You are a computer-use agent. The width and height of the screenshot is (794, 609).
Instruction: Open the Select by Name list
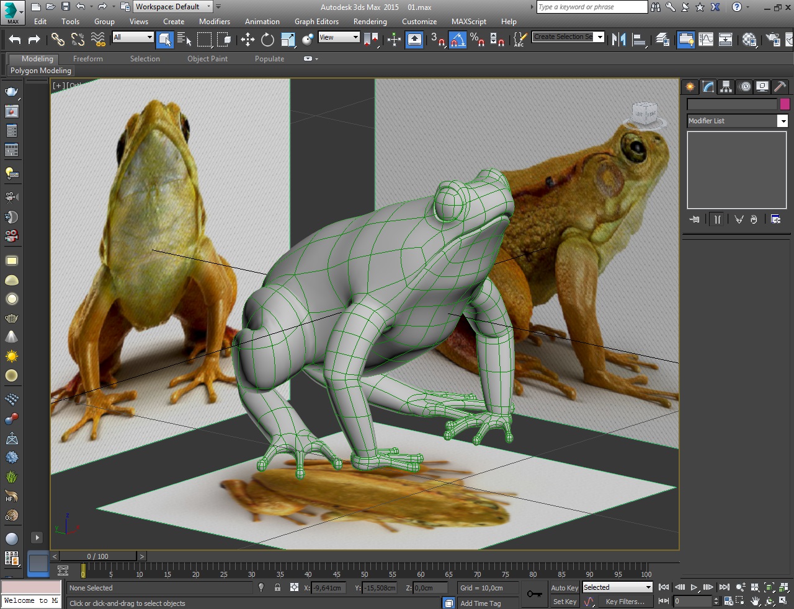(x=184, y=40)
